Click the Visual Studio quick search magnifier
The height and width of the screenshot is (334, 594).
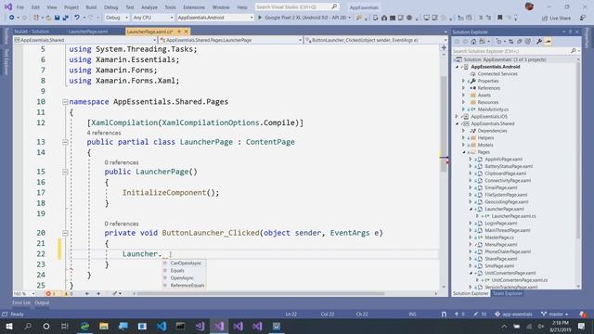334,6
